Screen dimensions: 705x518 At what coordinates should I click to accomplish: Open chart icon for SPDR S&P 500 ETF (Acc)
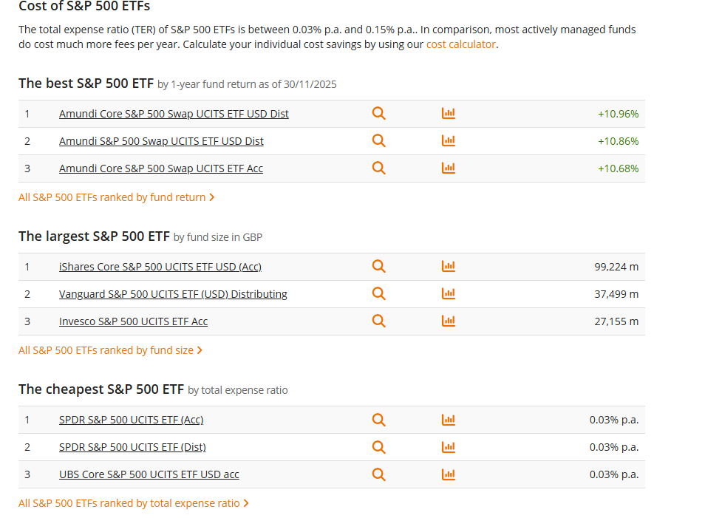(449, 420)
